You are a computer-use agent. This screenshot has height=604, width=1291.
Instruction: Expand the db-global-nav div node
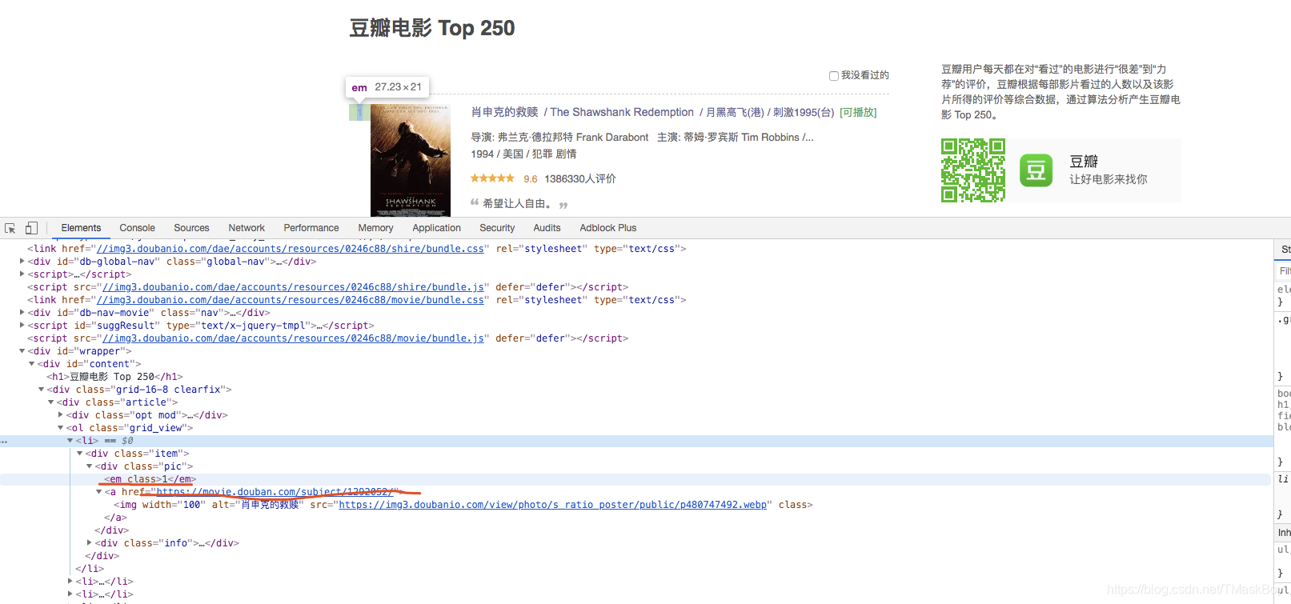(22, 261)
